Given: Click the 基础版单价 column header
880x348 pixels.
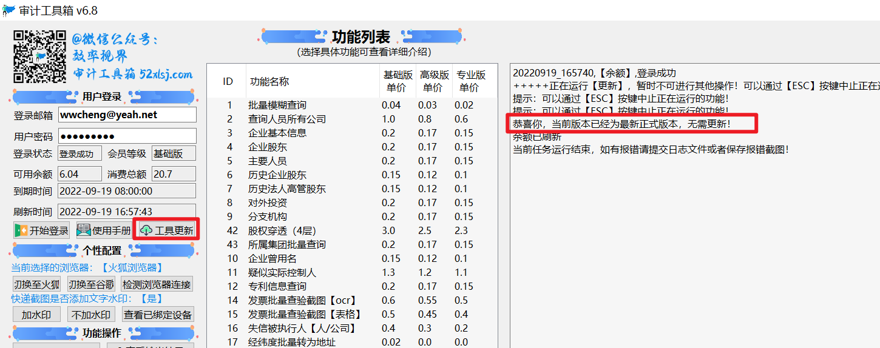Looking at the screenshot, I should point(398,81).
